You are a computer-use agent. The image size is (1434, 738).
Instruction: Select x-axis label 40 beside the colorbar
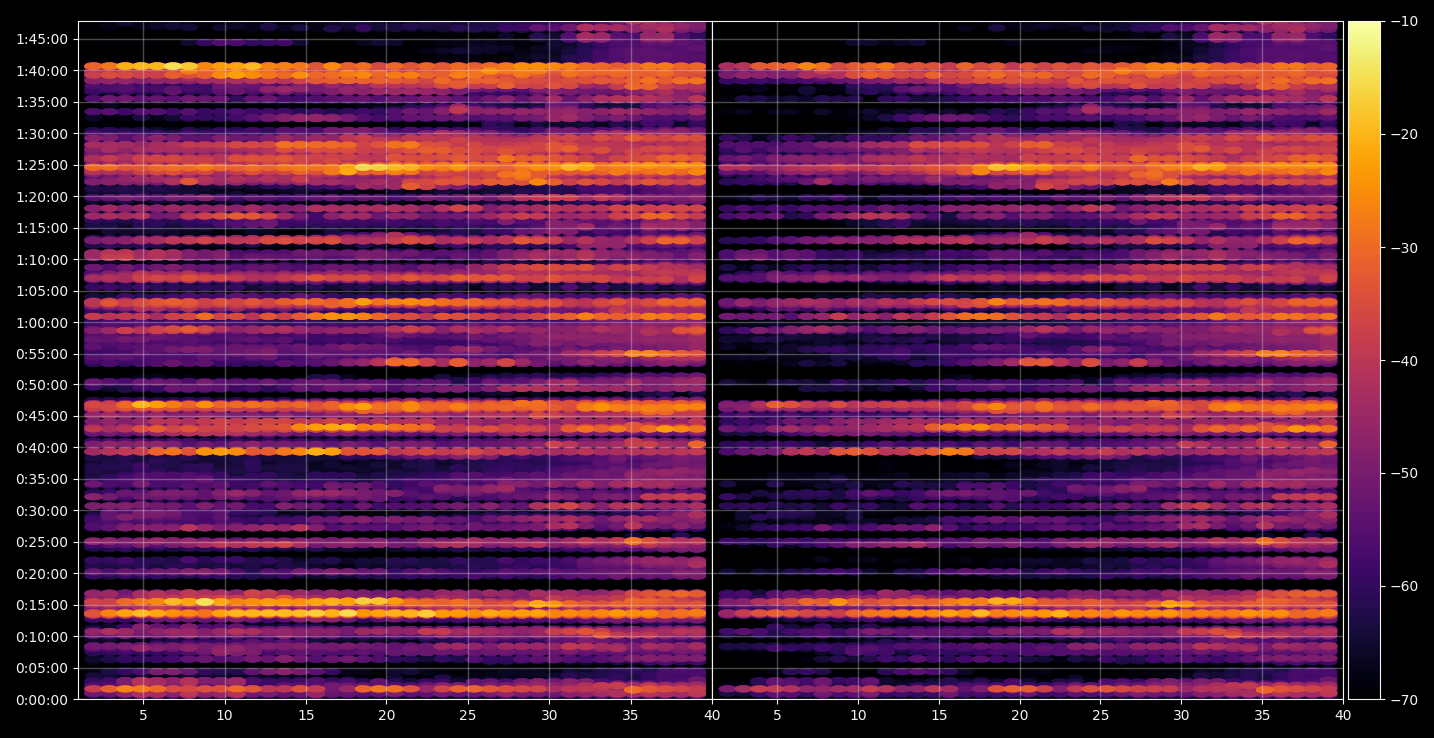click(x=1343, y=716)
